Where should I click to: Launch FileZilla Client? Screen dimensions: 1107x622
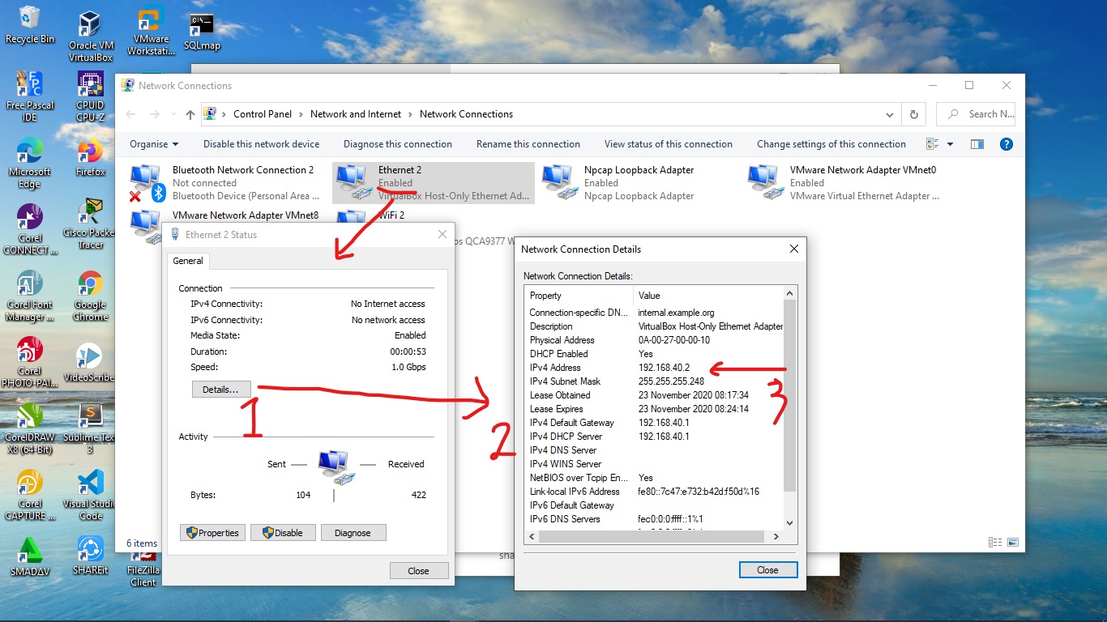click(x=142, y=559)
